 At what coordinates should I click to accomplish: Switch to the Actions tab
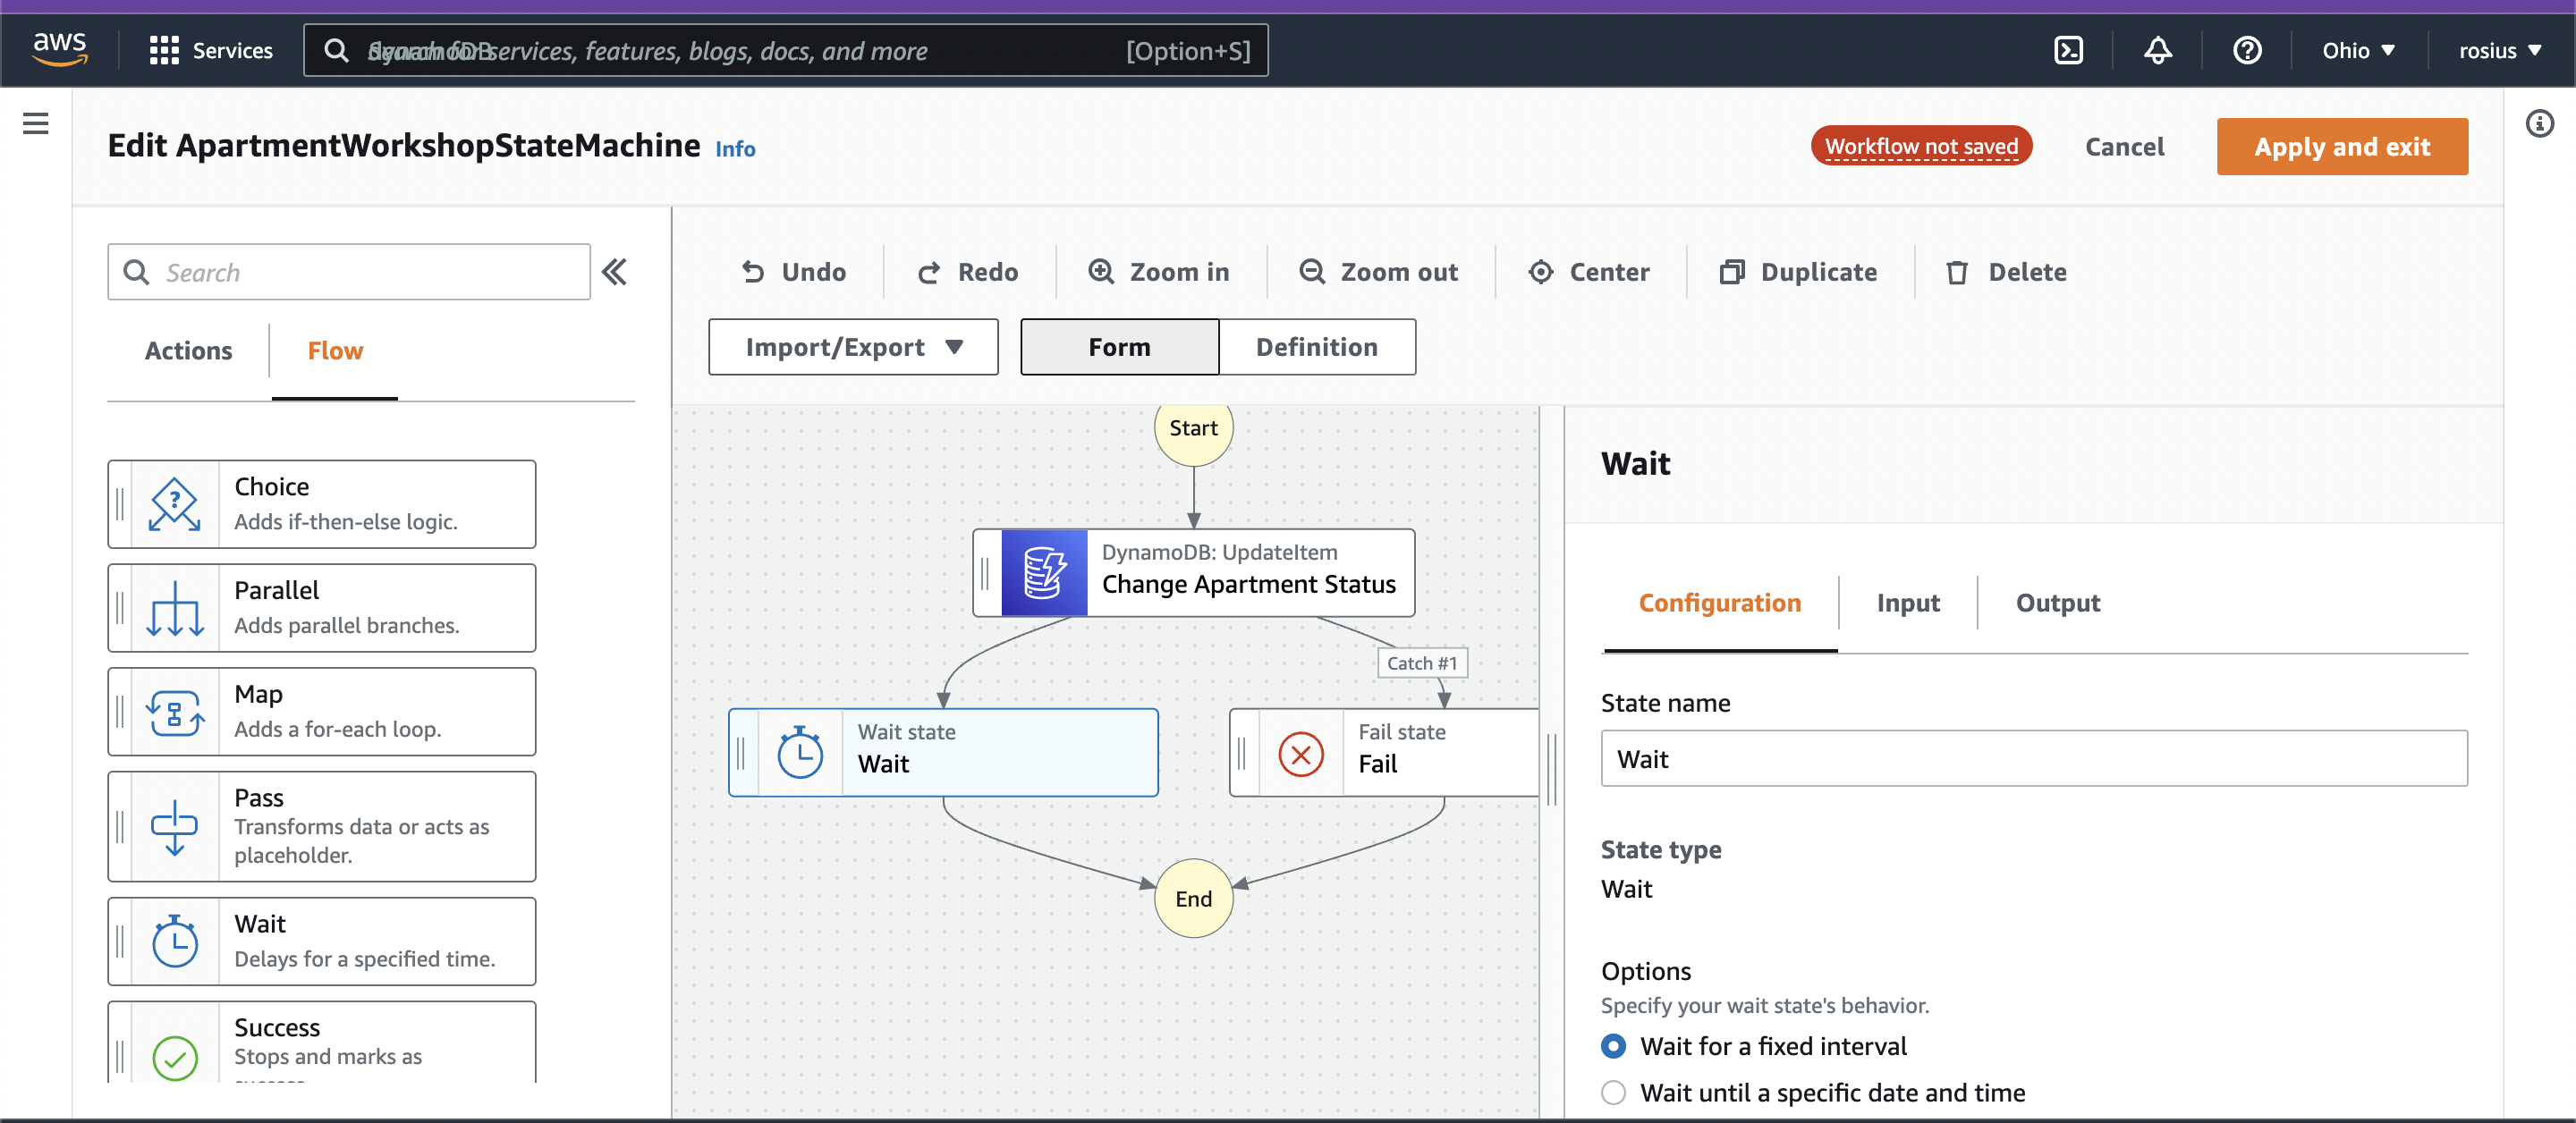tap(188, 351)
